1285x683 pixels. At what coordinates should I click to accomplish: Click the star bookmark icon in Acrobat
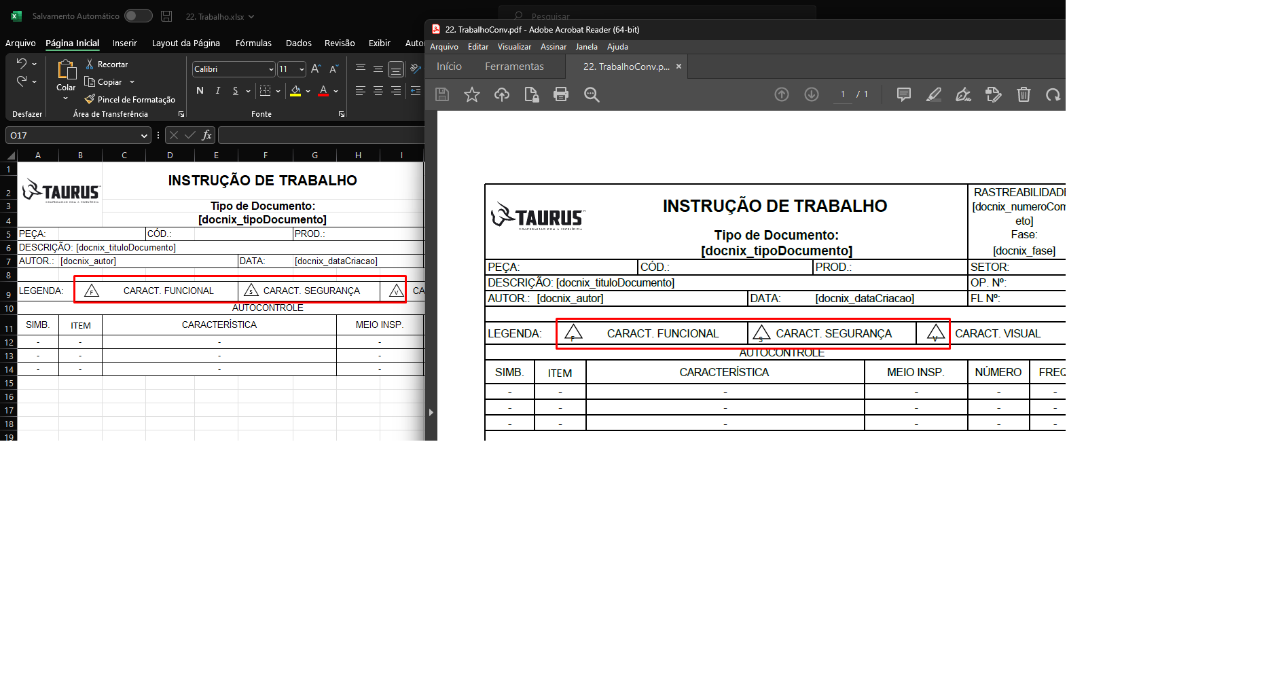472,94
